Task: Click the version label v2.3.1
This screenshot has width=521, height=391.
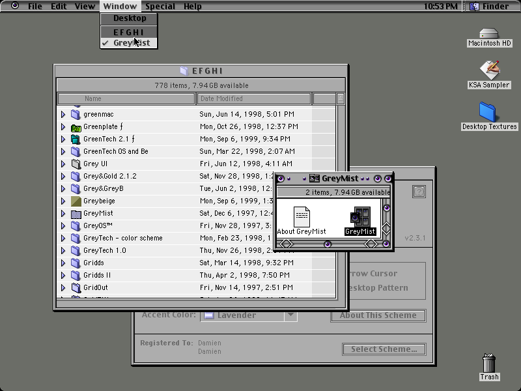Action: coord(415,238)
